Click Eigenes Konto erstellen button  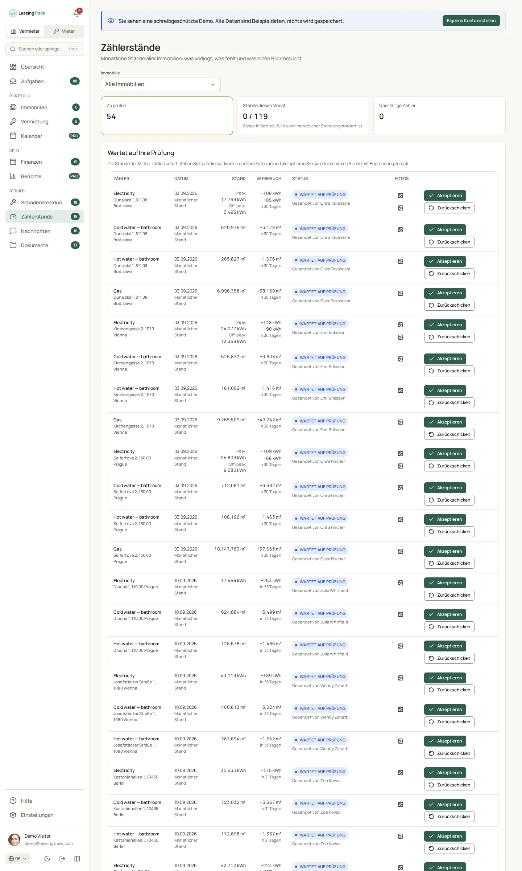471,21
